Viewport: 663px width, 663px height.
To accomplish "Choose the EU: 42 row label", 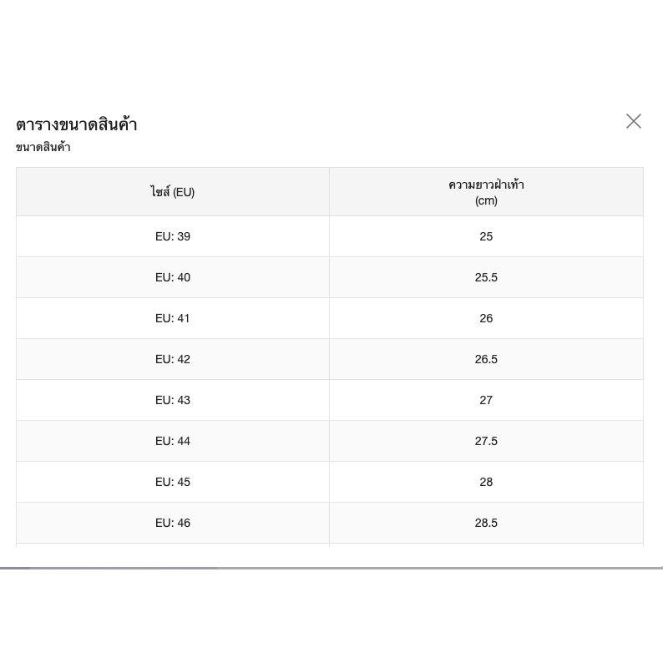I will (173, 359).
